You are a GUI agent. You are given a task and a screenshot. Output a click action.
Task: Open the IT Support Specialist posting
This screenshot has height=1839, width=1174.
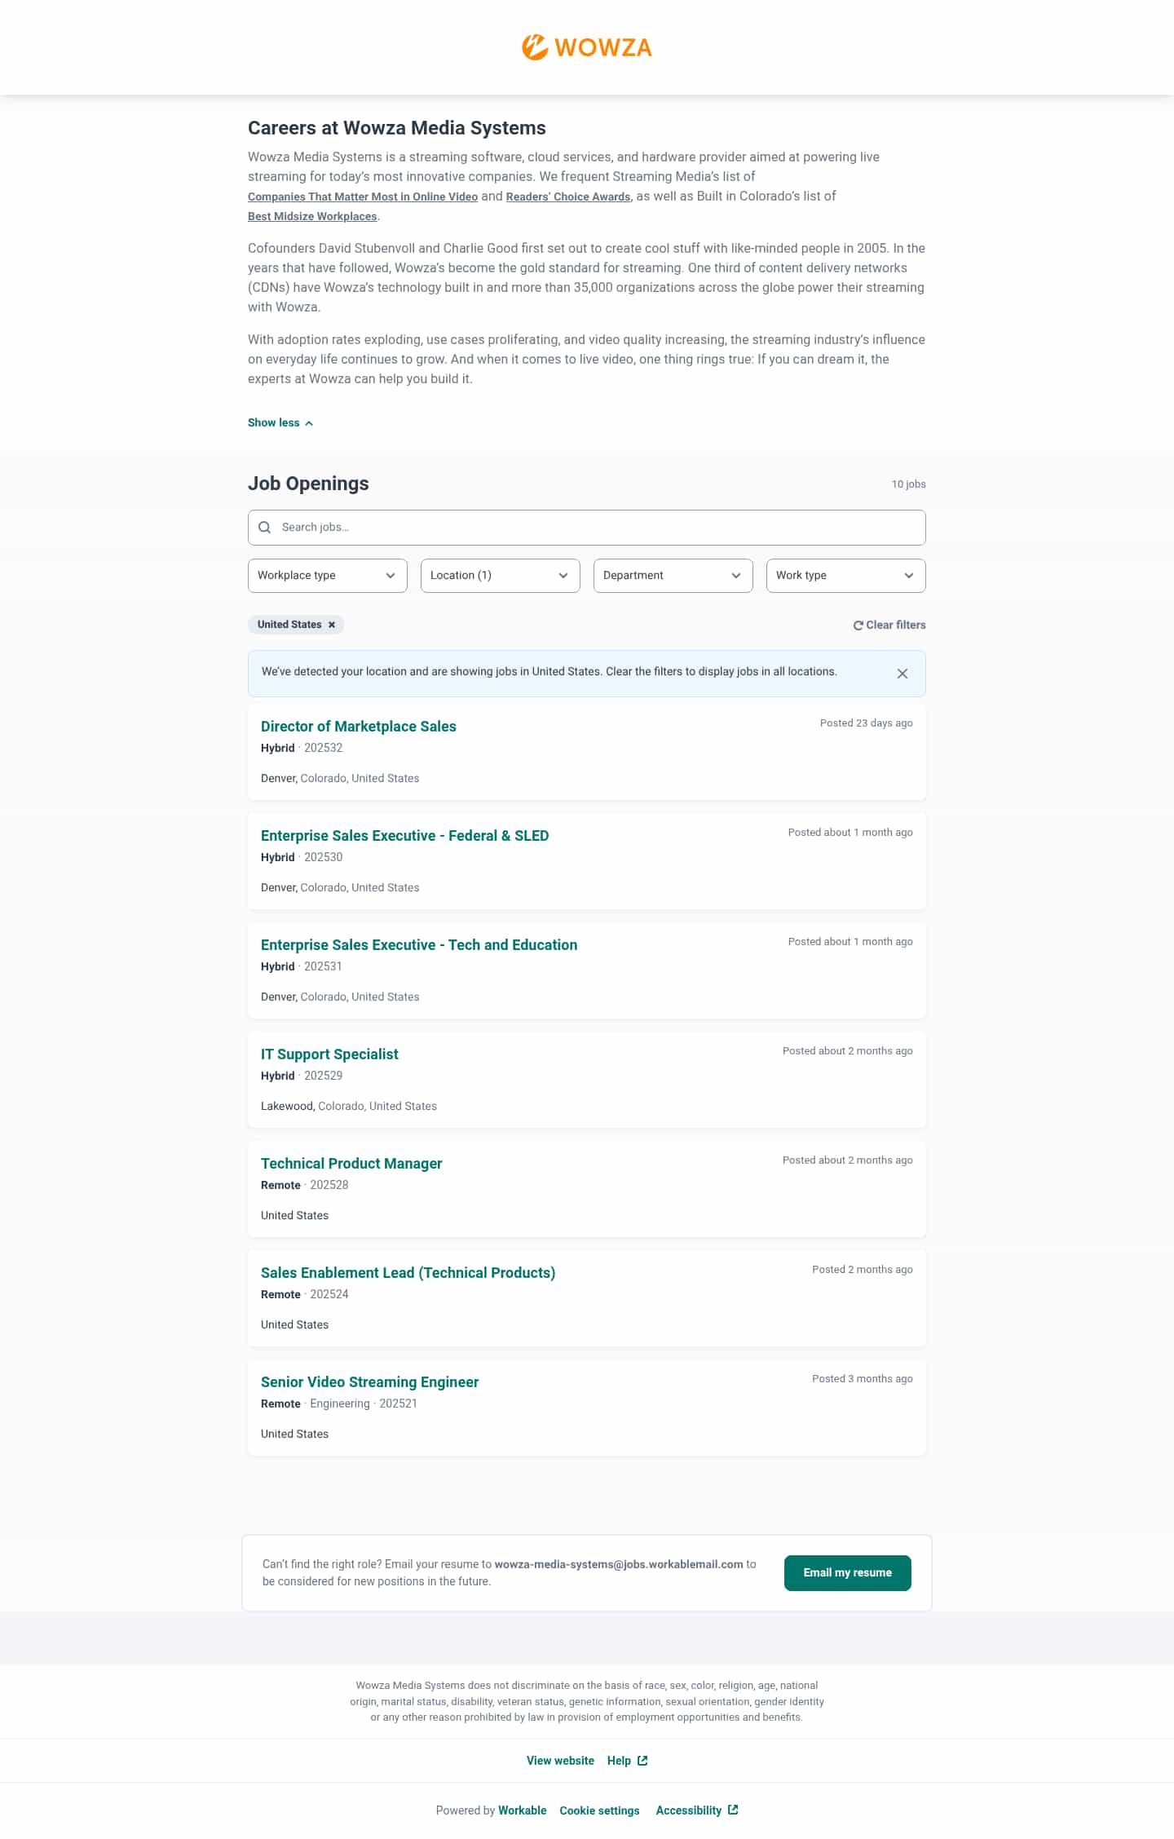pos(329,1054)
